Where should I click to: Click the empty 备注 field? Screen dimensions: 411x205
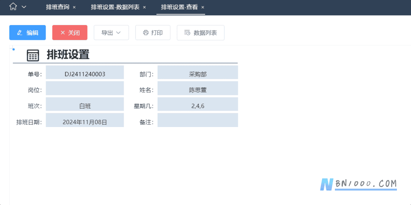click(x=198, y=120)
